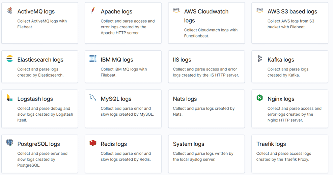Open the Traefik logs title

click(271, 144)
